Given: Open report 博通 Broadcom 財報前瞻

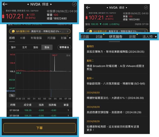Looking at the screenshot, I should (x=115, y=67).
